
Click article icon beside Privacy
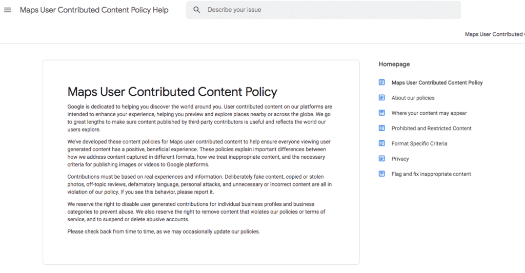381,159
